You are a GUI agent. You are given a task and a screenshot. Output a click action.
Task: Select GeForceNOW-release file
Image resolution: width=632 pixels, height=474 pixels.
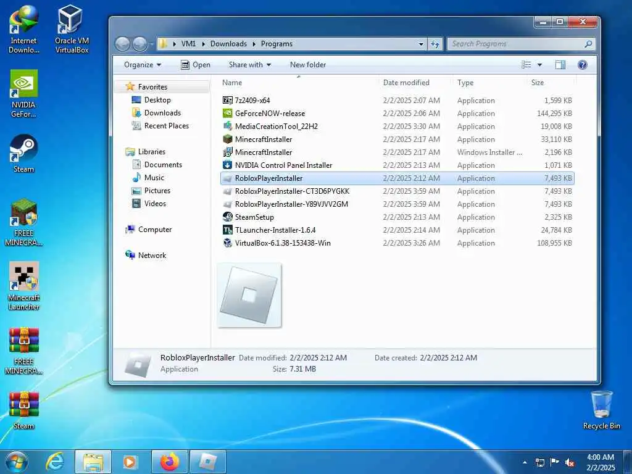397,114
